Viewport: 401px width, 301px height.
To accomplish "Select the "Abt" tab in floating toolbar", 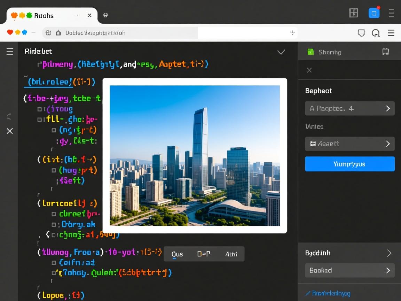I will coord(231,254).
